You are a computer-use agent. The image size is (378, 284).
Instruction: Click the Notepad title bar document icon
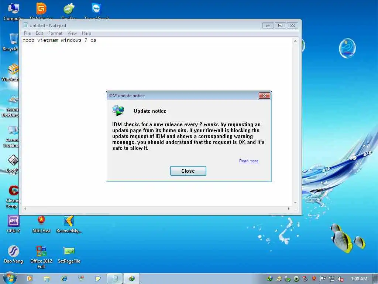(25, 25)
